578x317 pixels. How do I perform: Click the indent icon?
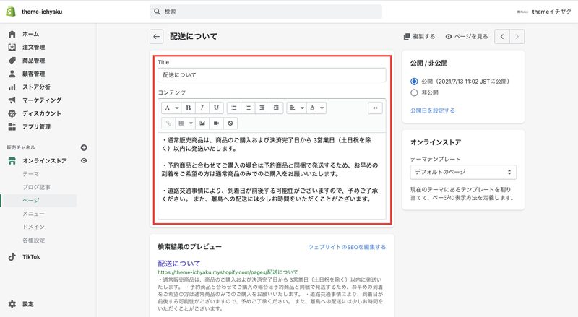[x=276, y=108]
